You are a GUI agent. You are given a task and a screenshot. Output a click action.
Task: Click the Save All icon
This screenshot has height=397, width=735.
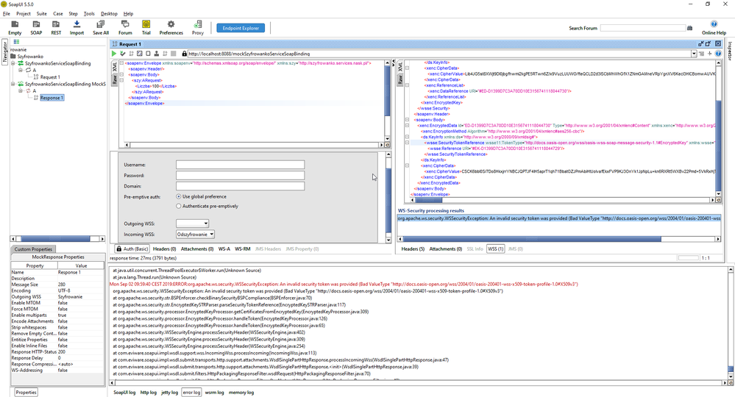tap(101, 28)
